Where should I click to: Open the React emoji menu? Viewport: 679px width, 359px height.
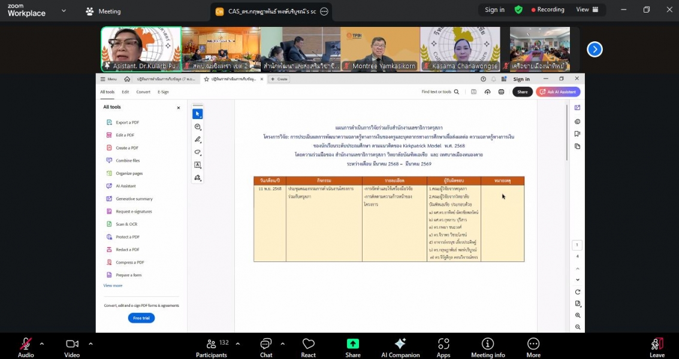tap(309, 345)
